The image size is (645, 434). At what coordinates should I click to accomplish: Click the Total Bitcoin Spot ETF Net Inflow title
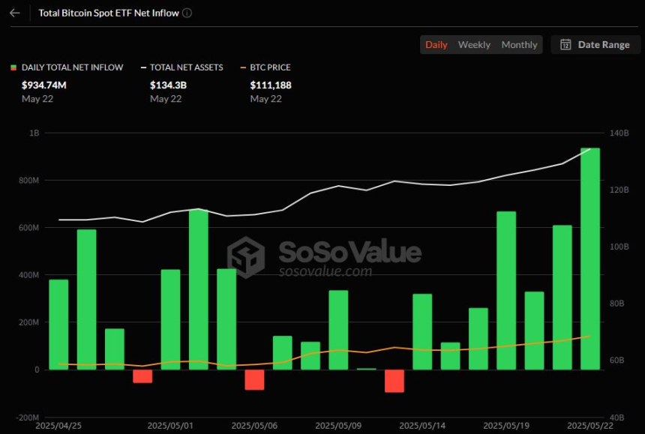click(109, 13)
